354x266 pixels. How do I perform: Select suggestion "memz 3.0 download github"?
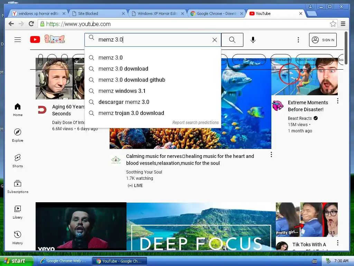point(153,80)
